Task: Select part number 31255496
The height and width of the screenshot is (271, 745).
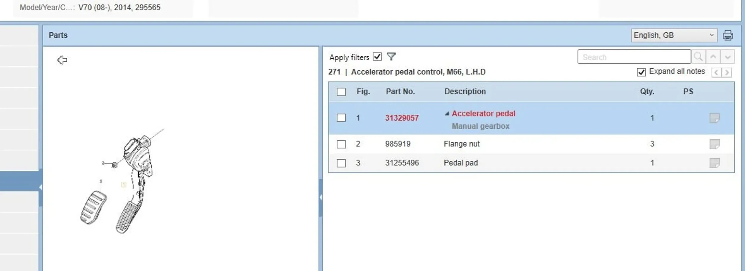Action: click(x=402, y=163)
